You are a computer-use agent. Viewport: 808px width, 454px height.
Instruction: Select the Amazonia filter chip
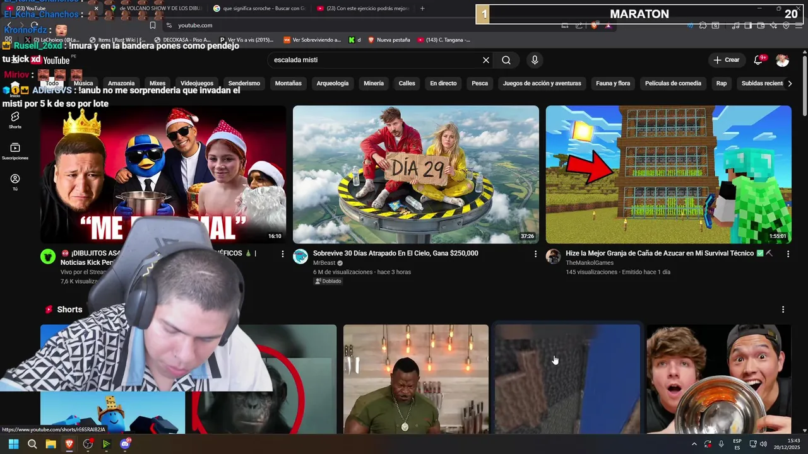pos(121,83)
